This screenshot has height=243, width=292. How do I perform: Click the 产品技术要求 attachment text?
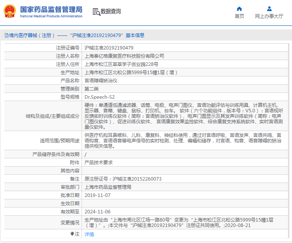[x=98, y=163]
